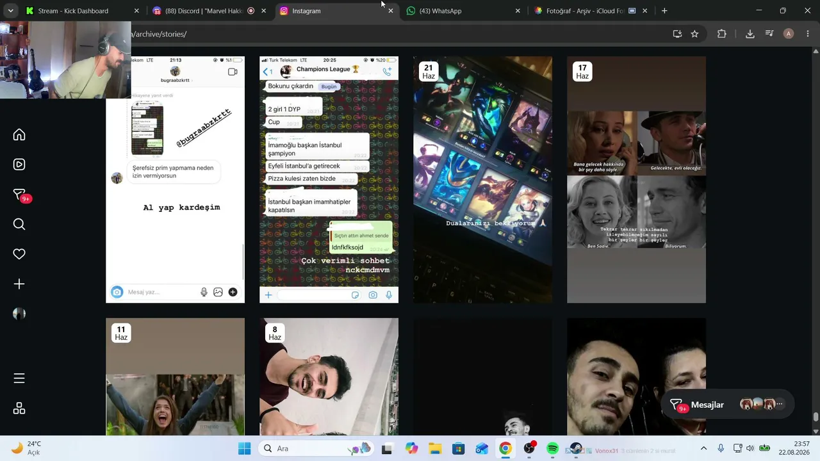Image resolution: width=820 pixels, height=461 pixels.
Task: Open the Champions League chat story thumbnail
Action: coord(329,179)
